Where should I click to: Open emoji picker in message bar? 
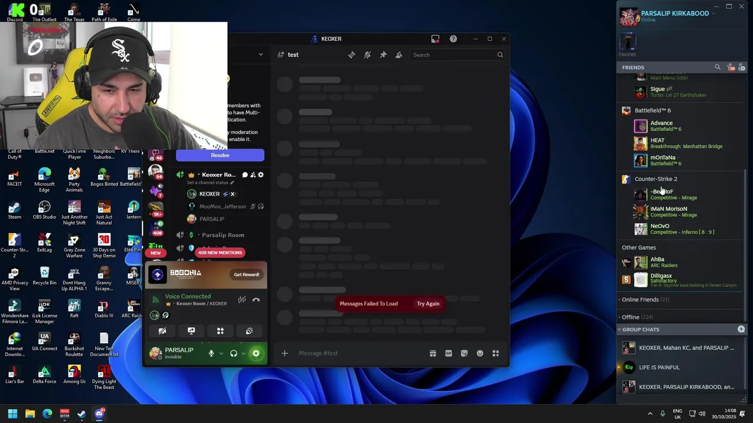(x=480, y=353)
